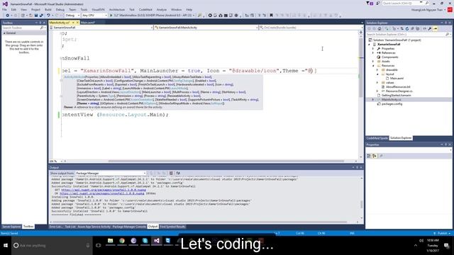This screenshot has height=255, width=454.
Task: Expand the values folder
Action: tap(377, 82)
